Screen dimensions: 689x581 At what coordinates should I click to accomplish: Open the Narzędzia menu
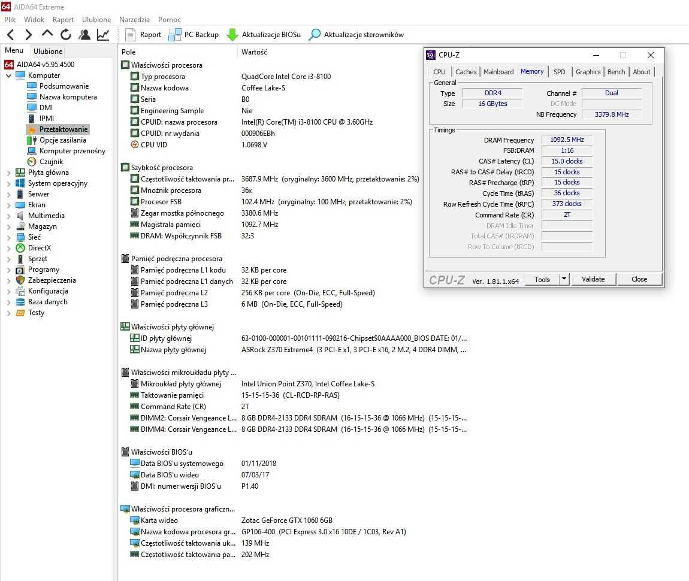134,20
